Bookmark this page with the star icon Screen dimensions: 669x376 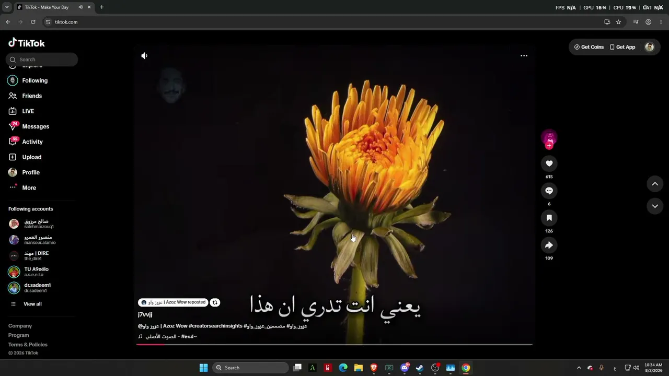(x=618, y=22)
